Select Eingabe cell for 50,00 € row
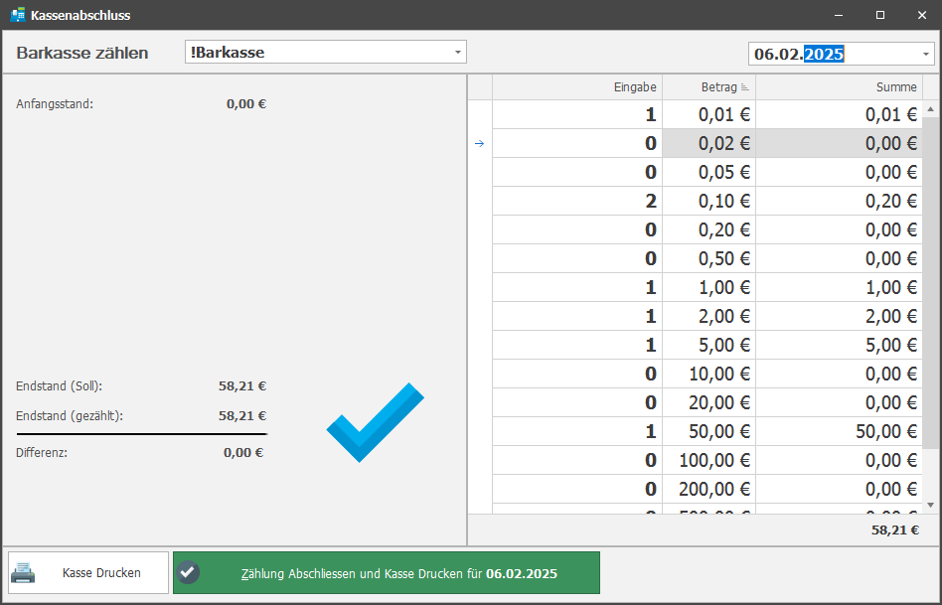This screenshot has height=605, width=942. [577, 432]
